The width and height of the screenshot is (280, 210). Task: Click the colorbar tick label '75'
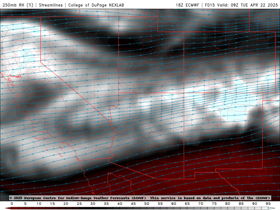[214, 204]
